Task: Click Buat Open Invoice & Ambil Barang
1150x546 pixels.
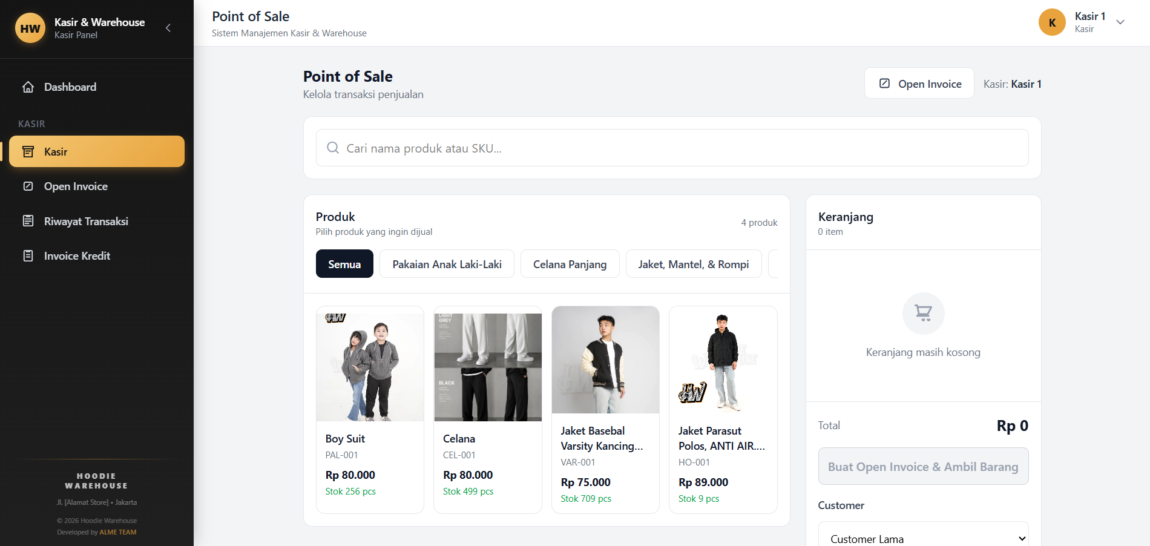Action: (x=923, y=466)
